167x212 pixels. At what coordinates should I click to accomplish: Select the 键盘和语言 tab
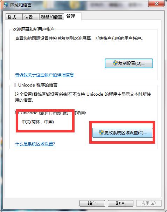[51, 17]
